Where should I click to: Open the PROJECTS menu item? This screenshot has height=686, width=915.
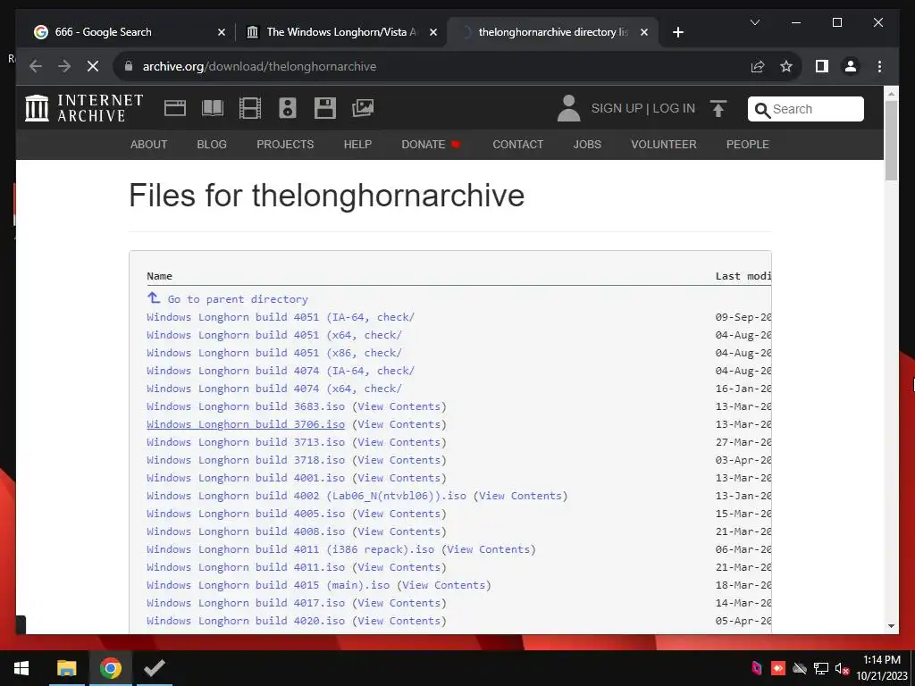point(285,145)
